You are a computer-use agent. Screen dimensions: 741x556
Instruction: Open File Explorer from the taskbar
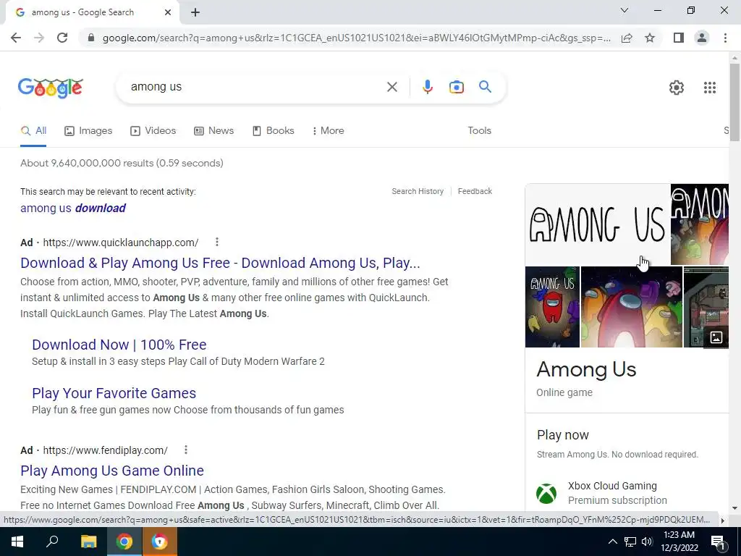click(88, 542)
